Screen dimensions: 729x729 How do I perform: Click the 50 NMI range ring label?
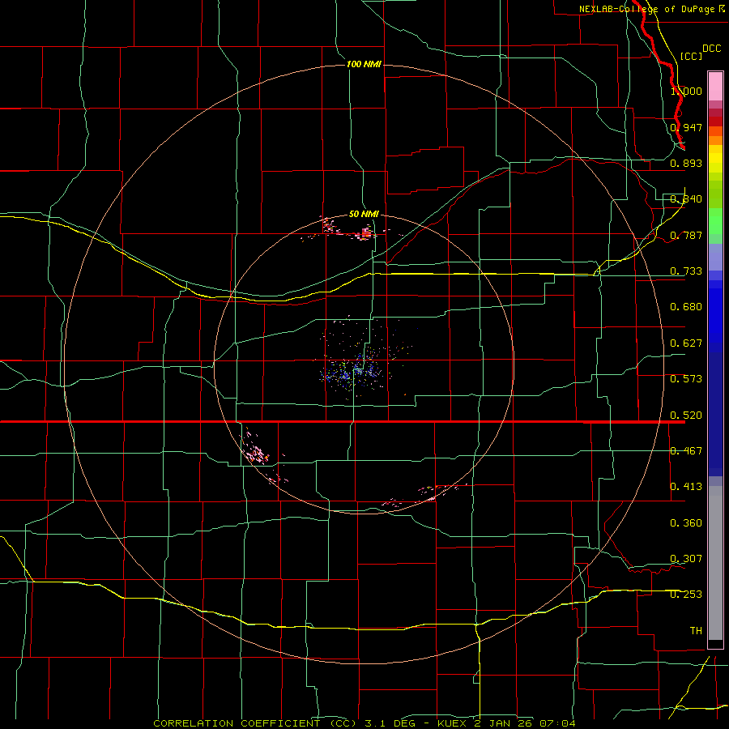[364, 214]
